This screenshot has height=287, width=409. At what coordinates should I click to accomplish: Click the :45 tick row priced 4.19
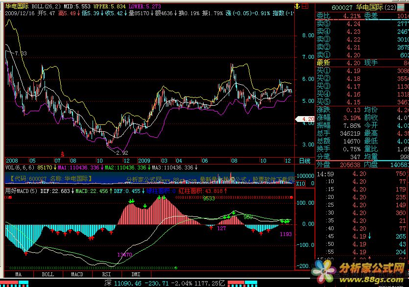click(x=362, y=236)
